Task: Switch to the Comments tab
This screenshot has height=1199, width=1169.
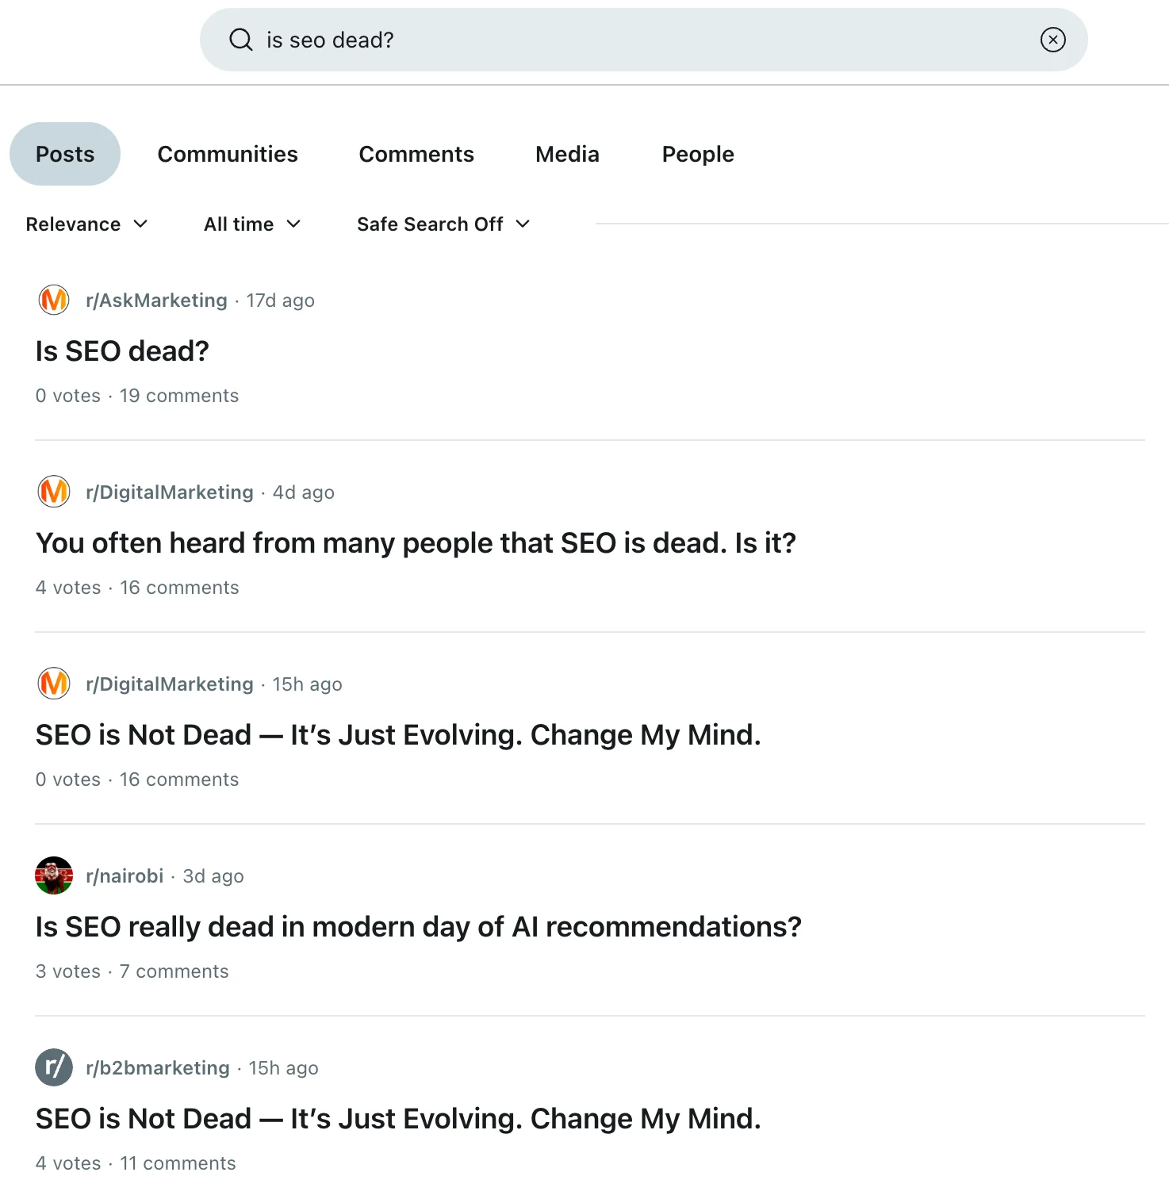Action: [x=416, y=154]
